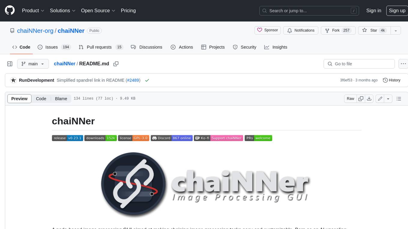Star the chaiNNer repository
This screenshot has height=229, width=408.
(374, 30)
